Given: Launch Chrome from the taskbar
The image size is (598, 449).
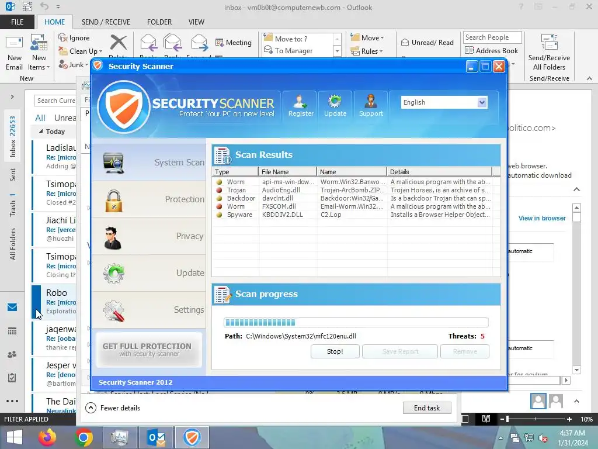Looking at the screenshot, I should [84, 437].
